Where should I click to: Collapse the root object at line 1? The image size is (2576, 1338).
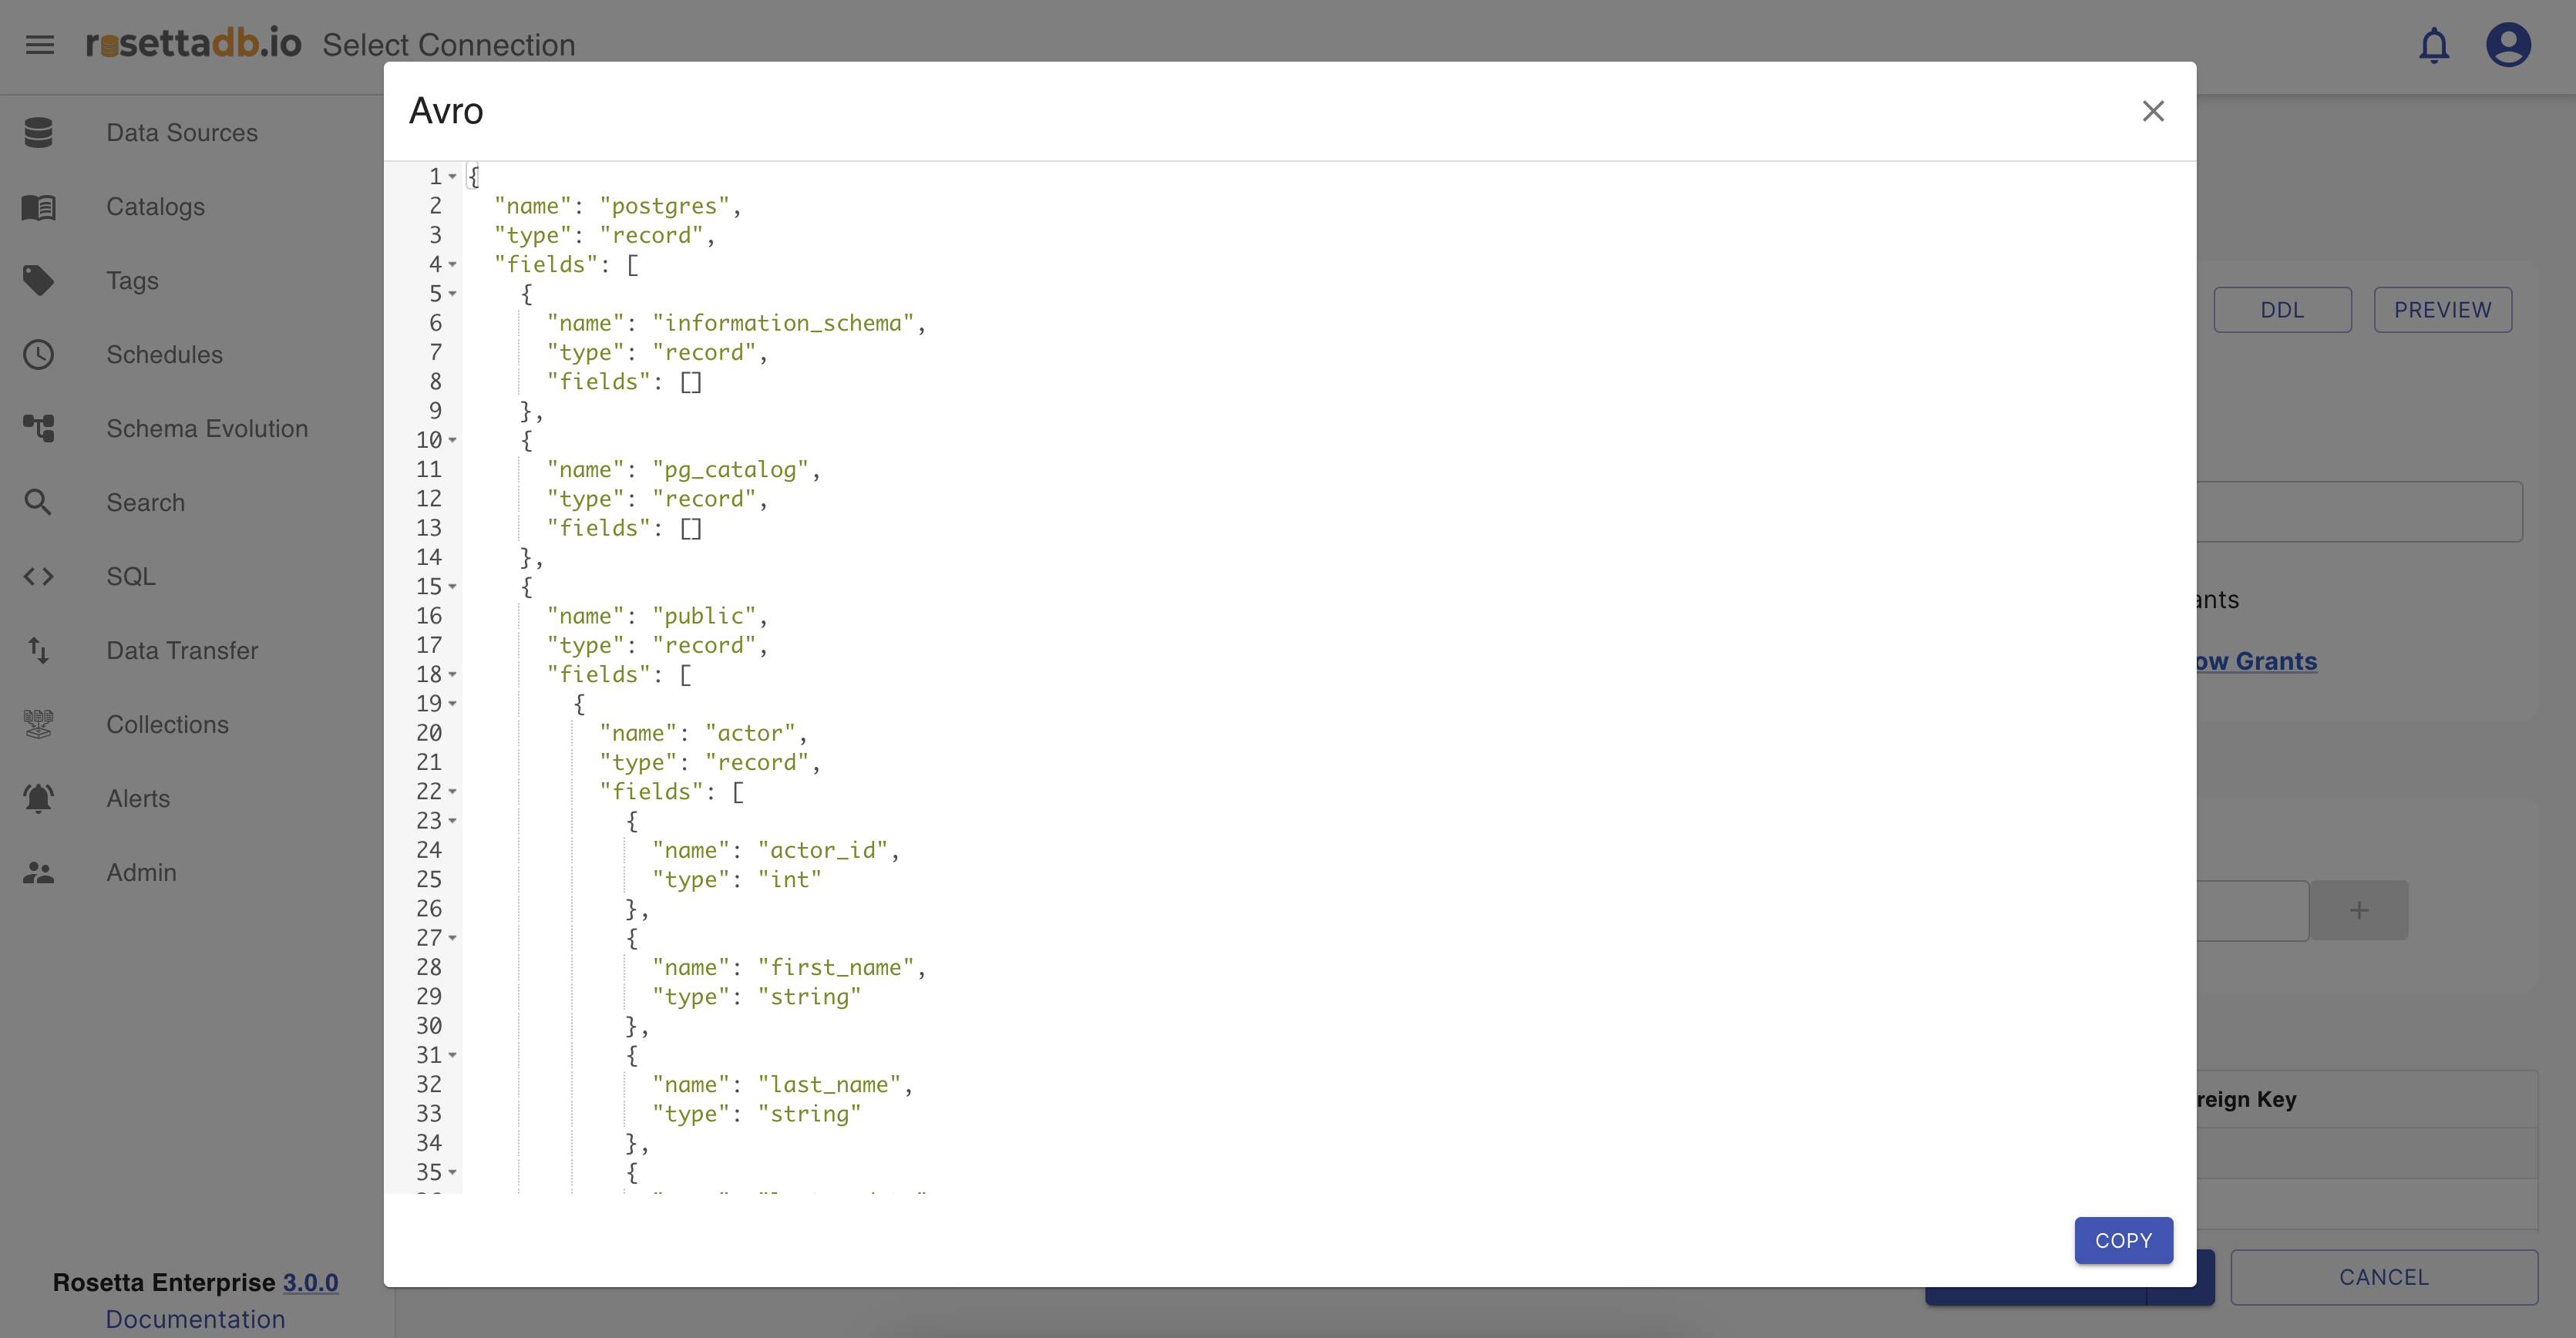point(453,177)
